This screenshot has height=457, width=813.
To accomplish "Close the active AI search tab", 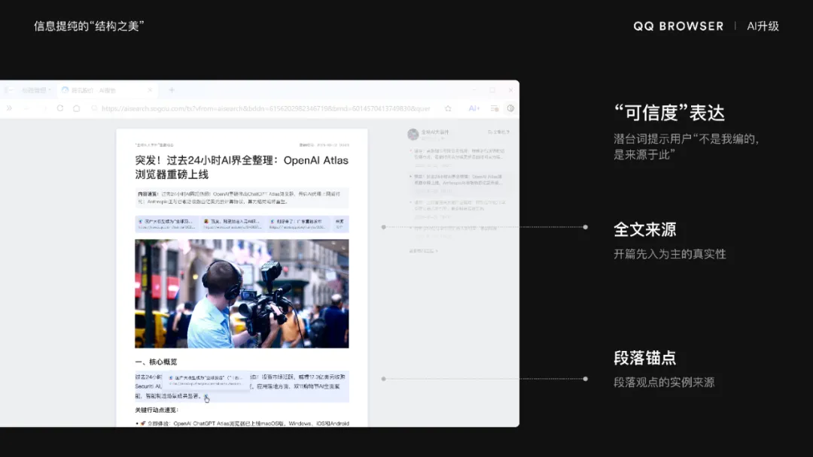I will tap(150, 90).
